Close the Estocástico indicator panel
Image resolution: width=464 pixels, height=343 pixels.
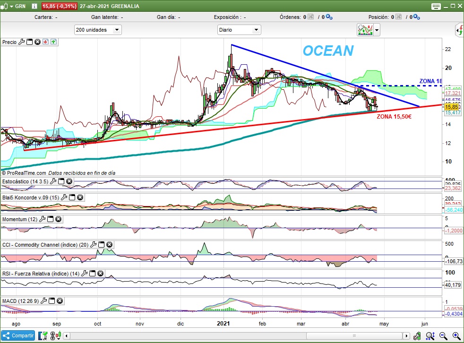pyautogui.click(x=69, y=181)
